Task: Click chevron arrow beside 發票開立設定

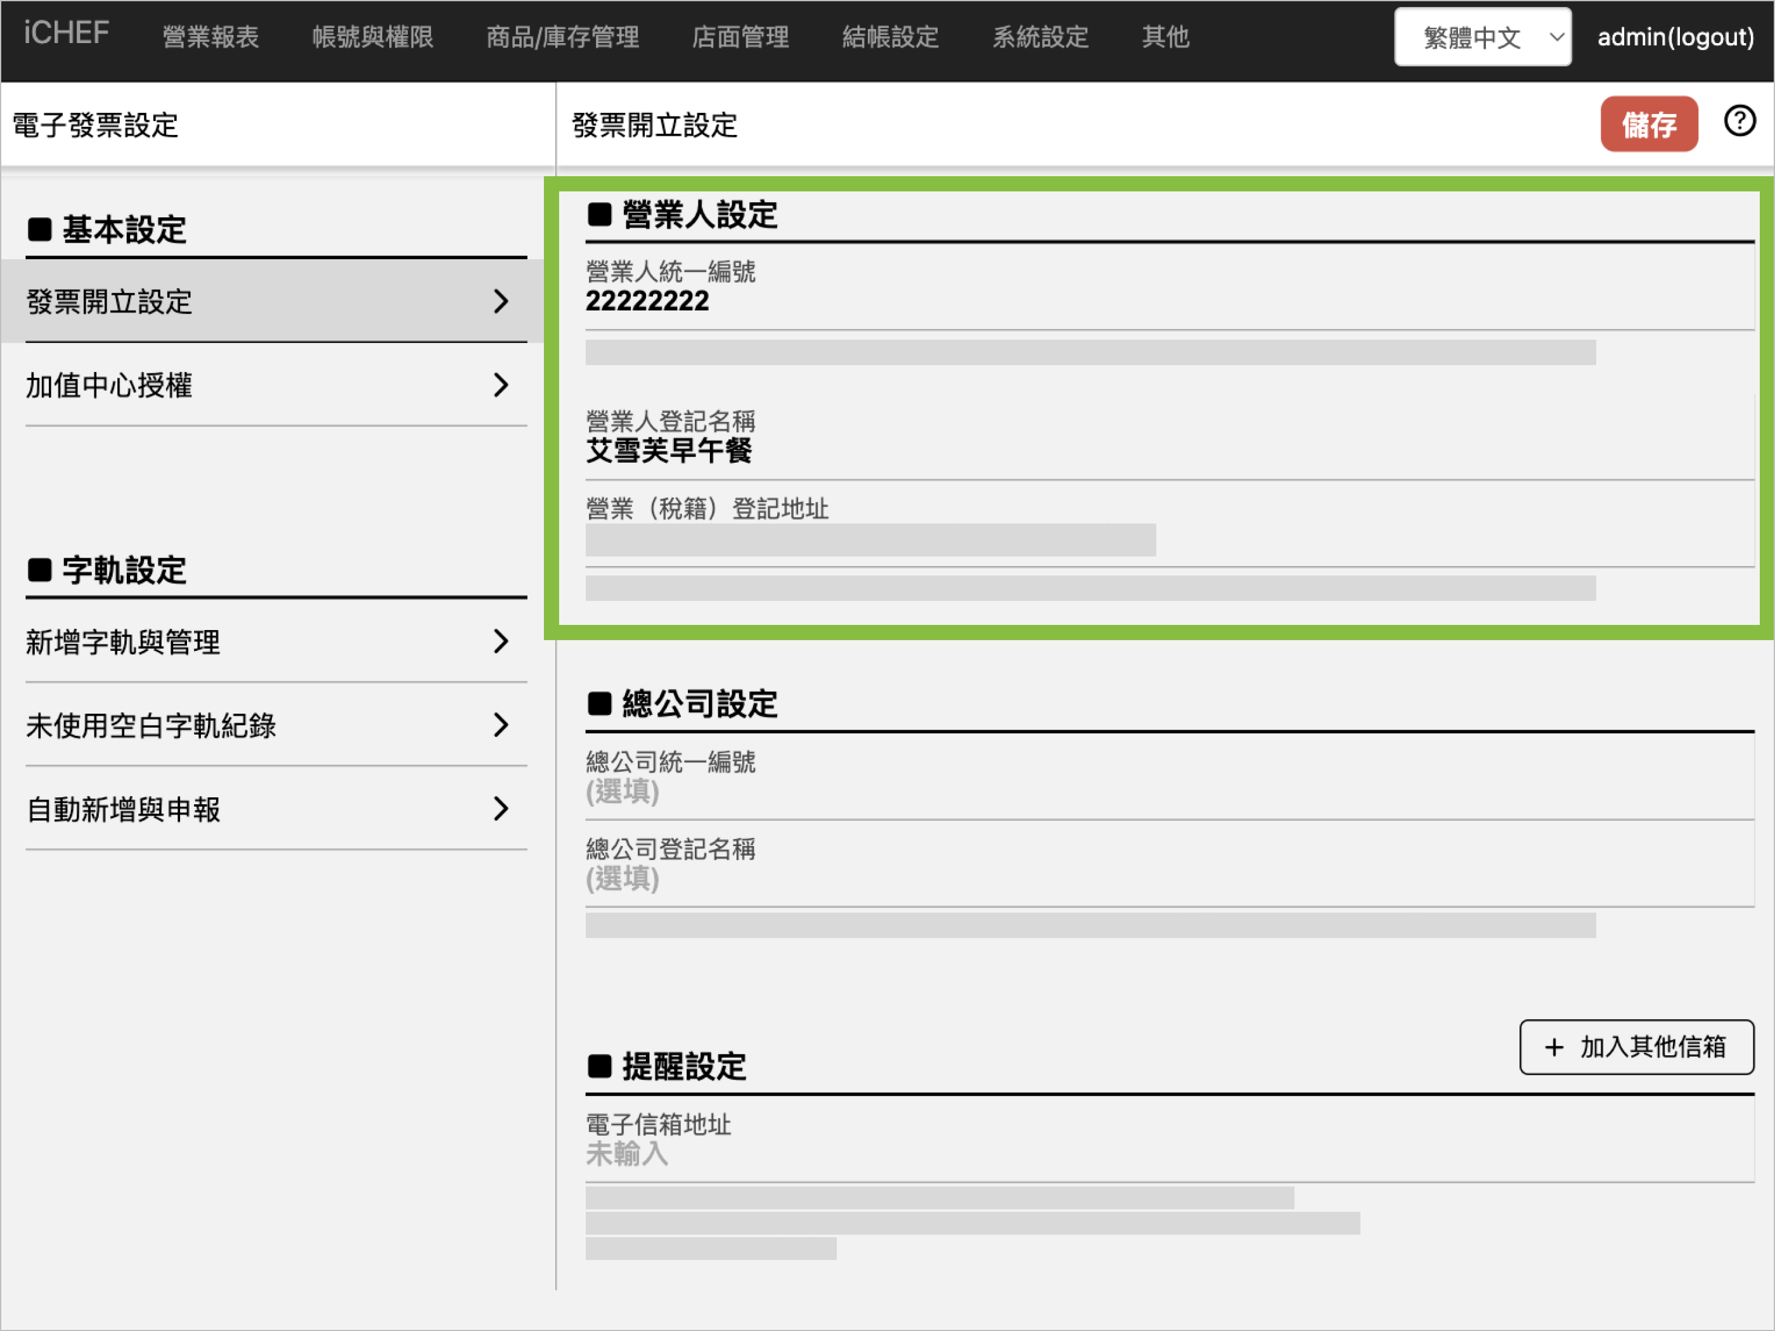Action: pyautogui.click(x=501, y=302)
